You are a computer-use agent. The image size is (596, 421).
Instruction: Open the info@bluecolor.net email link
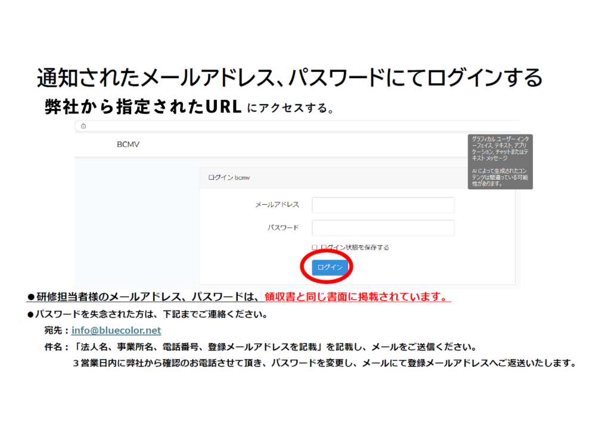(x=116, y=329)
